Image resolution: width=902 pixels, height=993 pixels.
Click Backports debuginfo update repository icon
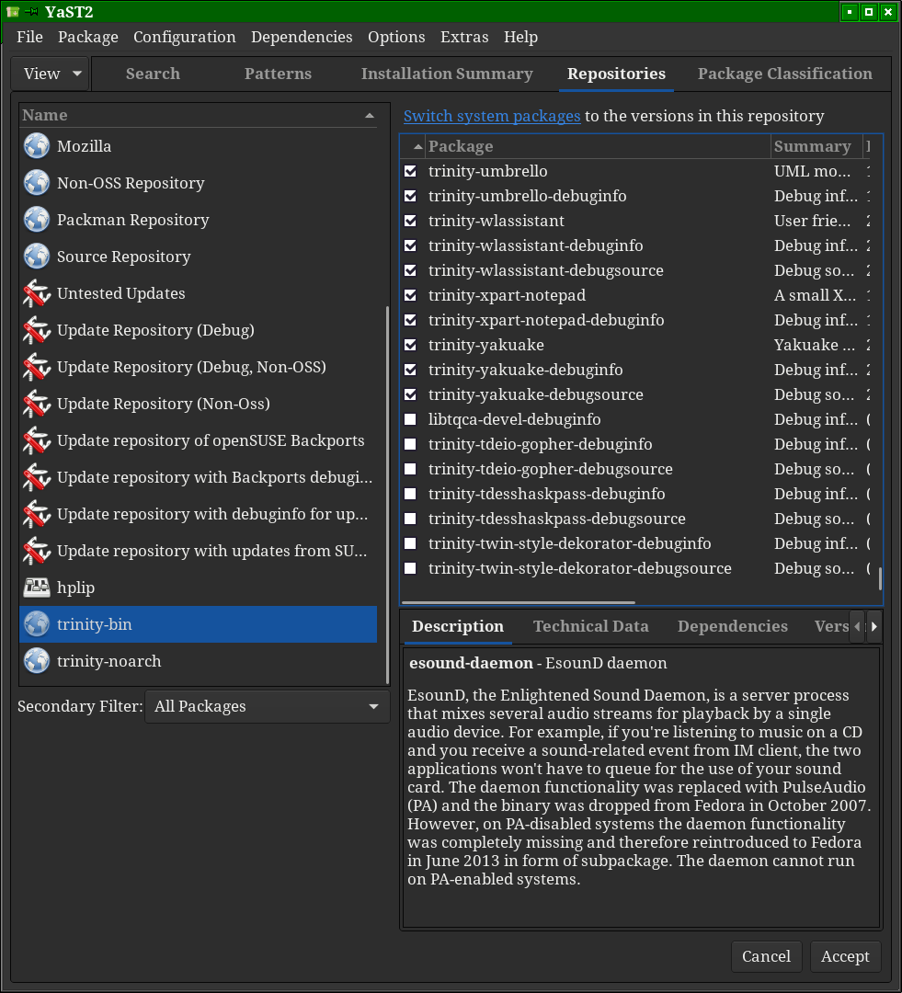[37, 477]
